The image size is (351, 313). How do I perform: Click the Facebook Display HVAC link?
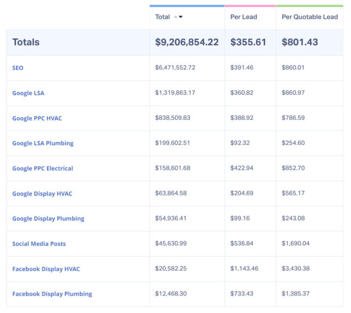(x=46, y=269)
